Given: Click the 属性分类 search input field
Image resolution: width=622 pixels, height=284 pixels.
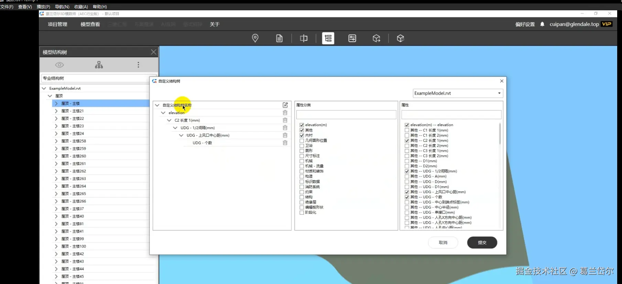Looking at the screenshot, I should [346, 115].
